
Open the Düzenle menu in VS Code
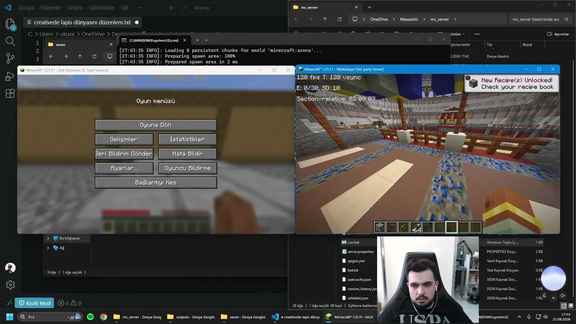50,8
